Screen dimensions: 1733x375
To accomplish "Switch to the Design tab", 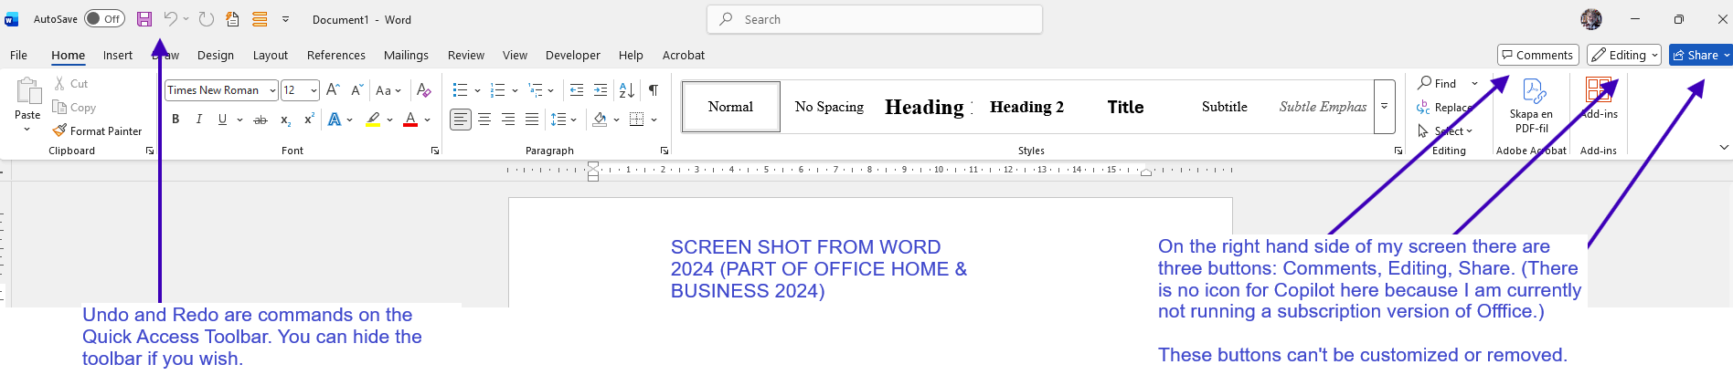I will point(216,55).
